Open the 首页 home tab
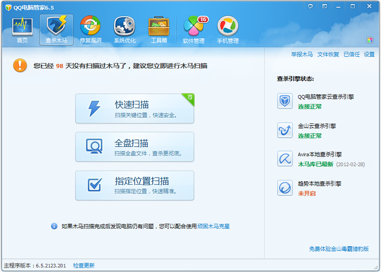The image size is (381, 272). click(22, 29)
